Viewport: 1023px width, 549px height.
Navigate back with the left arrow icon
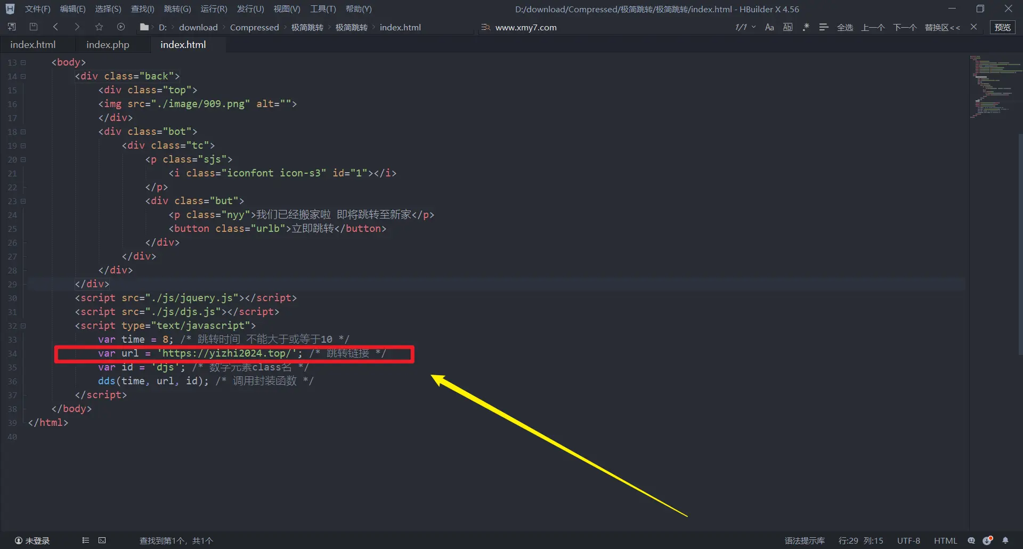click(55, 27)
